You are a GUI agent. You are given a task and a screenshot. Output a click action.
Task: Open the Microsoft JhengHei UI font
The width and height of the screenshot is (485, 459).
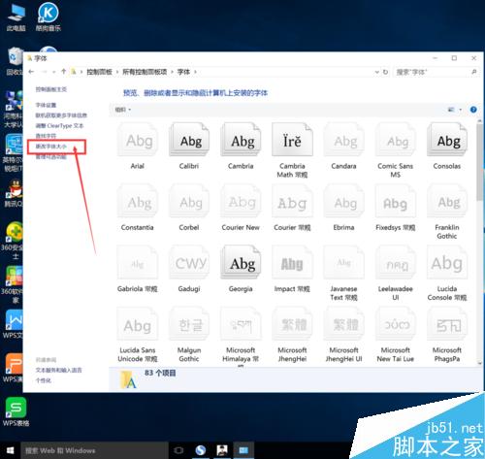pyautogui.click(x=343, y=335)
